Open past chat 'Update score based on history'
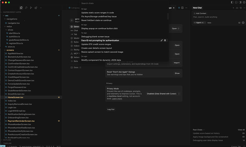This screenshot has width=246, height=147. [206, 133]
